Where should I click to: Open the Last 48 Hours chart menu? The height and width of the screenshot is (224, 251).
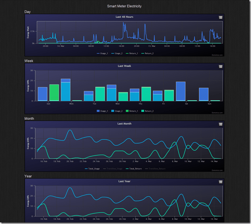[x=221, y=17]
